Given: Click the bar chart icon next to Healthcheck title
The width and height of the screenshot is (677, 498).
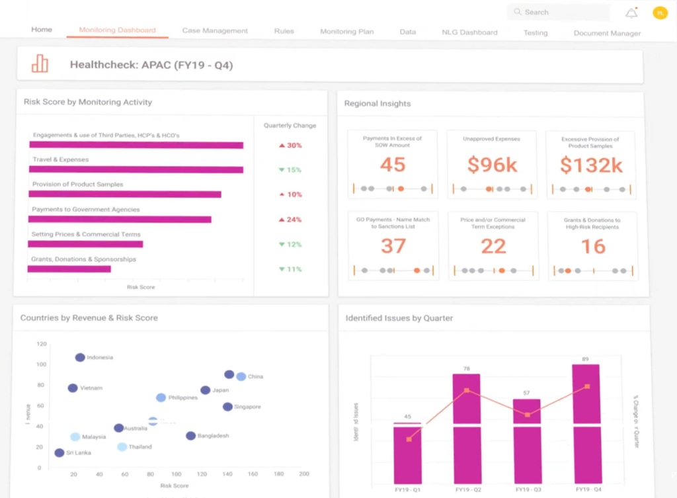Looking at the screenshot, I should pos(39,64).
